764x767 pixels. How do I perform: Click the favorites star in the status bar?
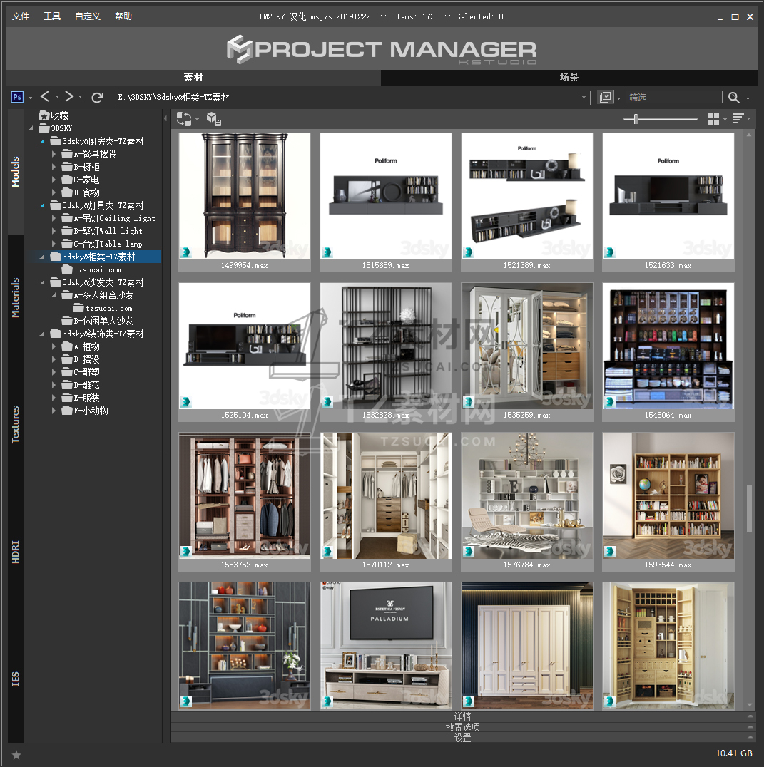[16, 754]
